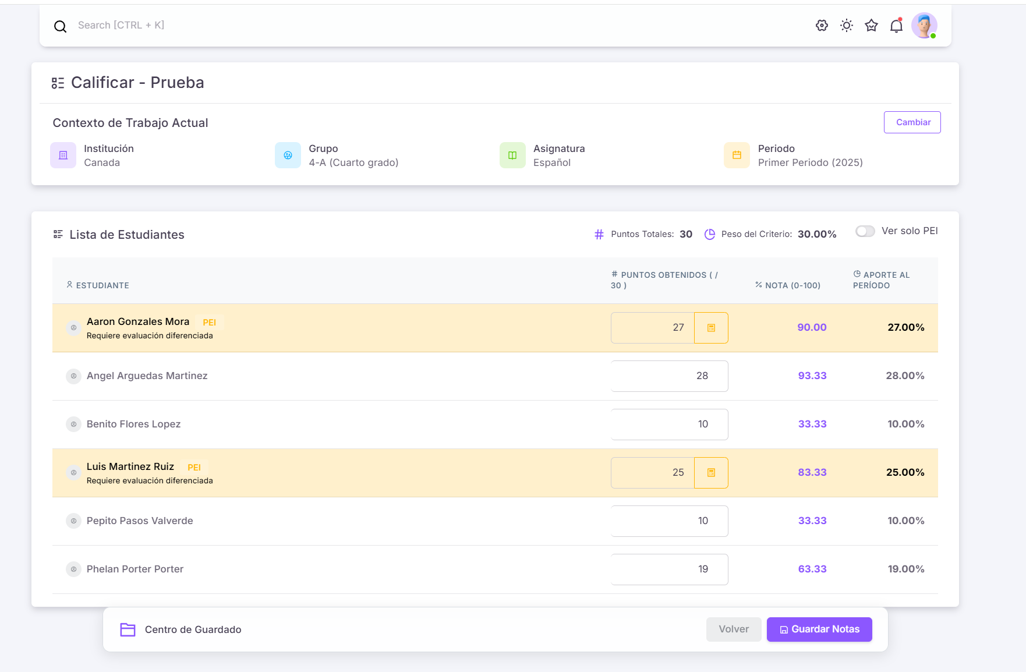Click the Centro de Guardado folder icon

point(128,629)
